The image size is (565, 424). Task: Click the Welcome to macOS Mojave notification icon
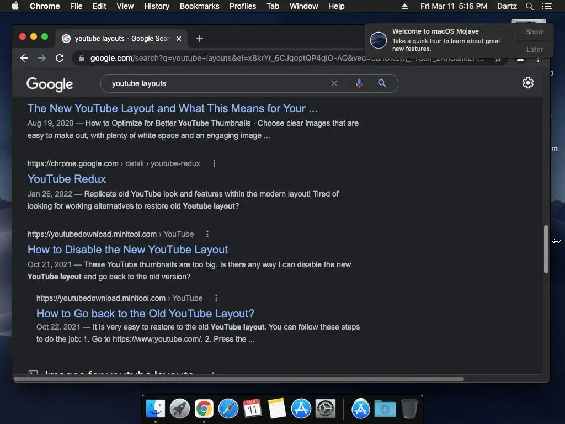pyautogui.click(x=379, y=40)
